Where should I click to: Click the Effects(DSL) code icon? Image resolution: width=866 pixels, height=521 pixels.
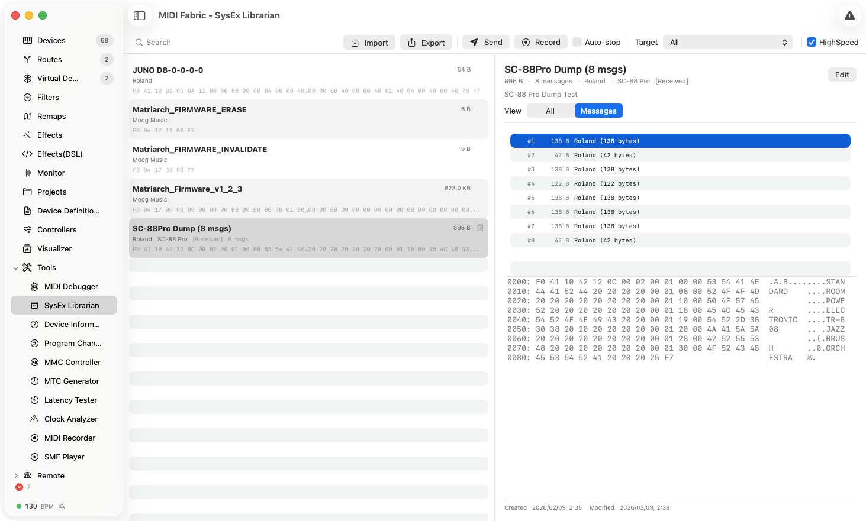pos(27,154)
